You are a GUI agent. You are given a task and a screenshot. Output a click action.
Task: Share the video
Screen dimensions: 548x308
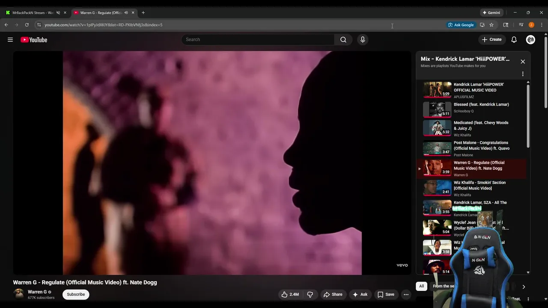pyautogui.click(x=333, y=294)
